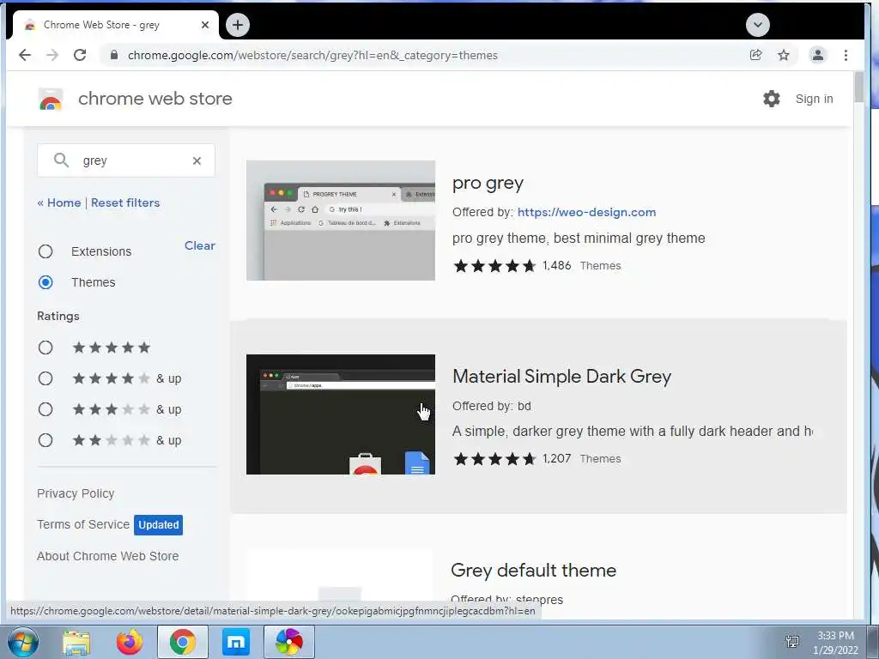The height and width of the screenshot is (659, 879).
Task: Click the network tray icon
Action: [792, 642]
